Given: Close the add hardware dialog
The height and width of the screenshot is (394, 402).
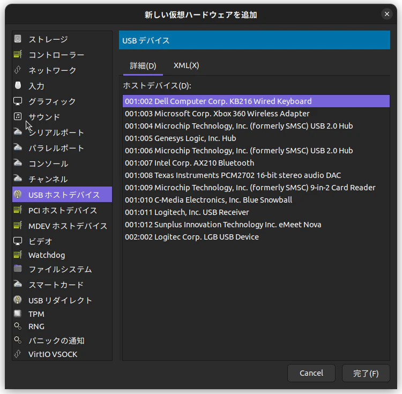Looking at the screenshot, I should tap(386, 14).
